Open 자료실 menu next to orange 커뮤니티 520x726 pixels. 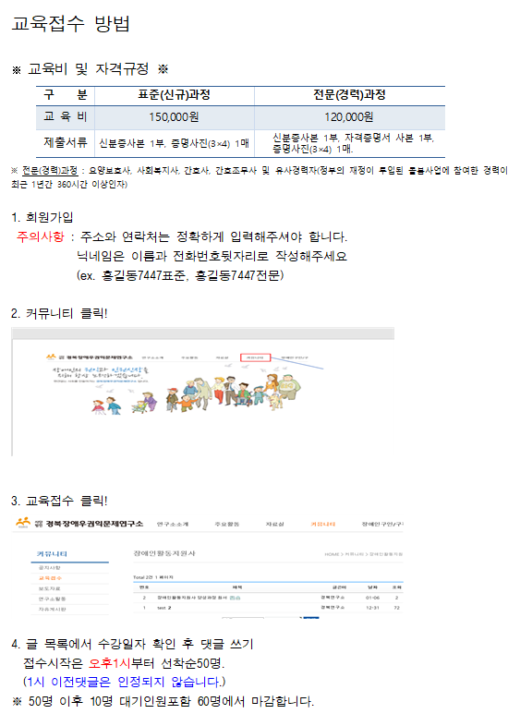274,524
